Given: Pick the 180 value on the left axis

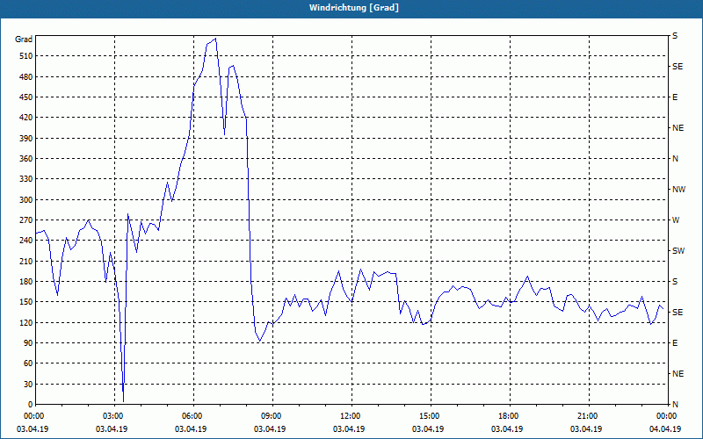Looking at the screenshot, I should click(x=26, y=282).
